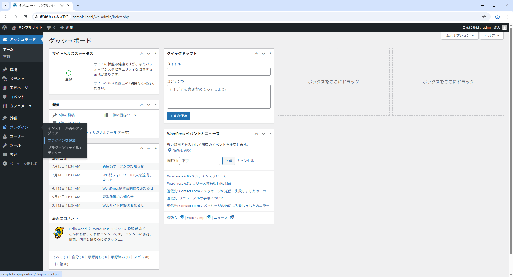
Task: Click the plus 新規 icon in admin bar
Action: point(62,27)
